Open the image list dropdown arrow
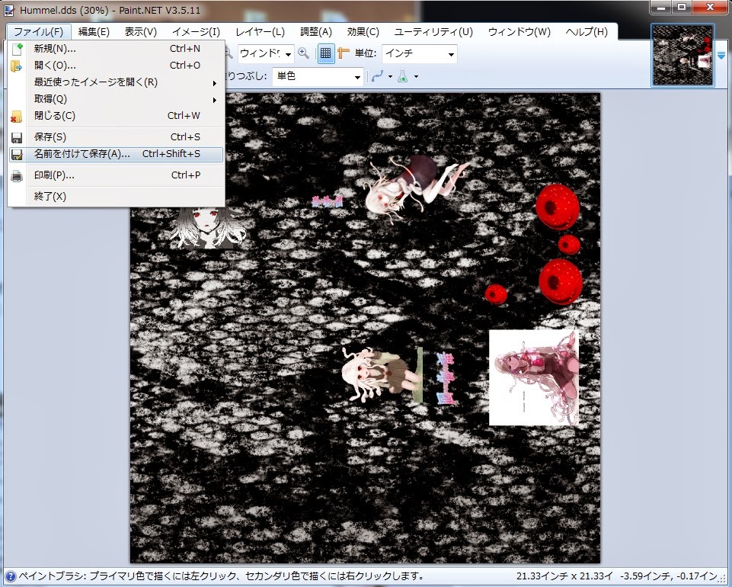732x587 pixels. pos(721,55)
